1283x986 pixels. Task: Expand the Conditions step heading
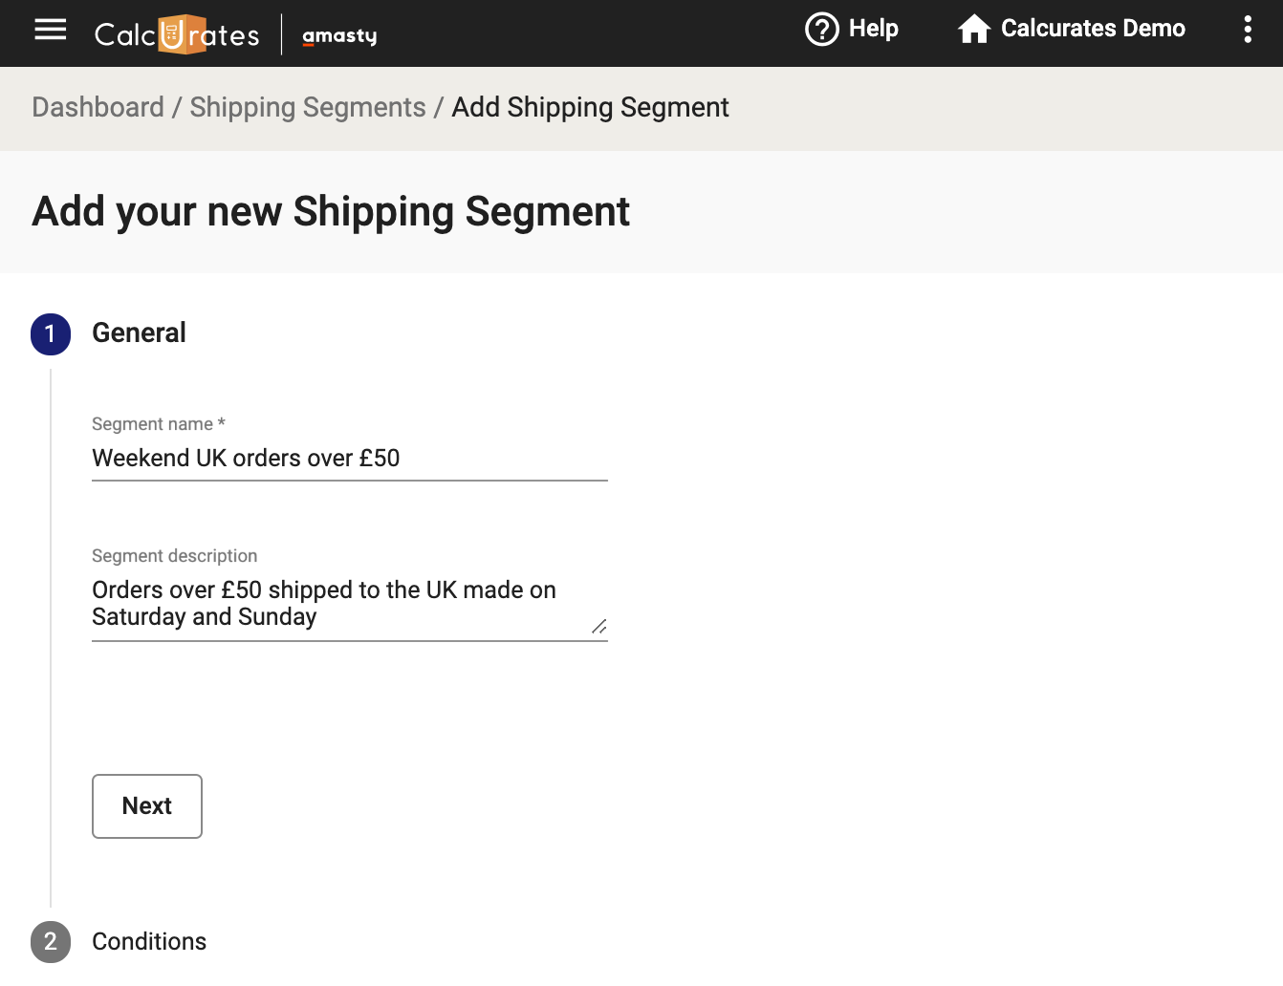click(149, 941)
